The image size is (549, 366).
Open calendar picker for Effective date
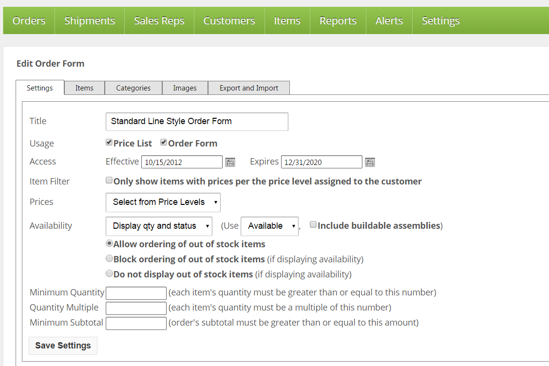tap(230, 162)
